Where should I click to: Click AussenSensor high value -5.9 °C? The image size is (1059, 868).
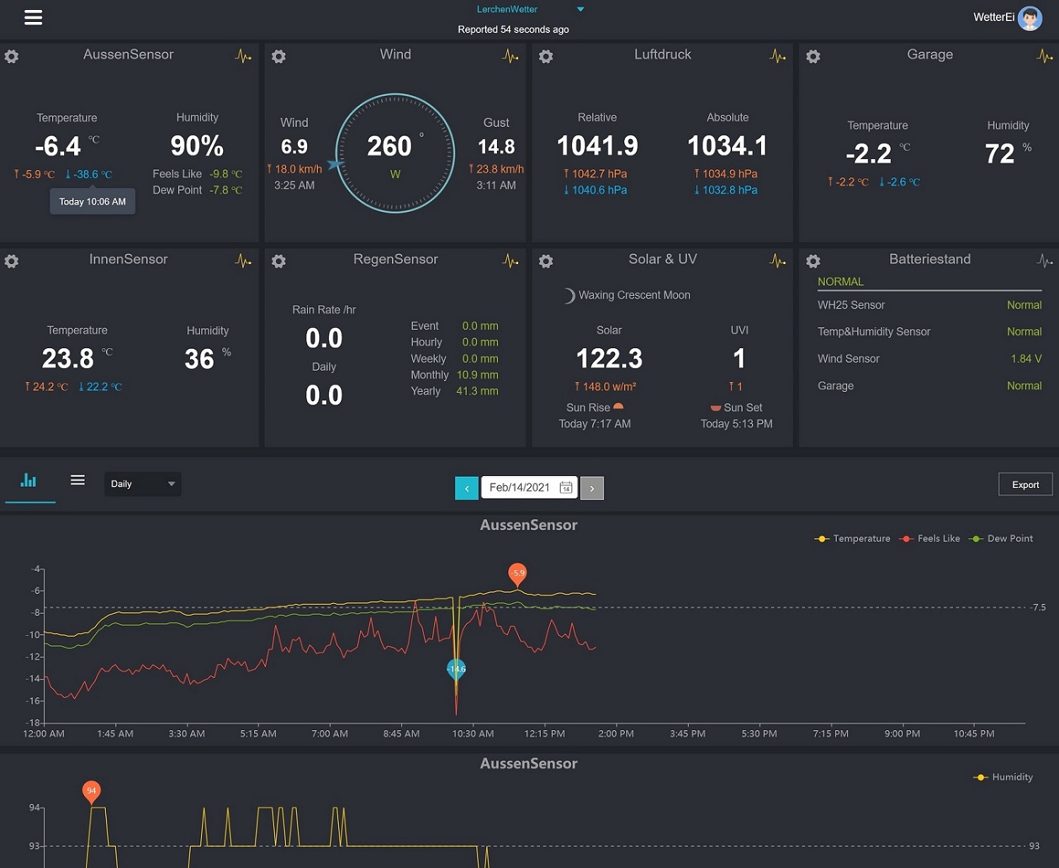point(35,174)
